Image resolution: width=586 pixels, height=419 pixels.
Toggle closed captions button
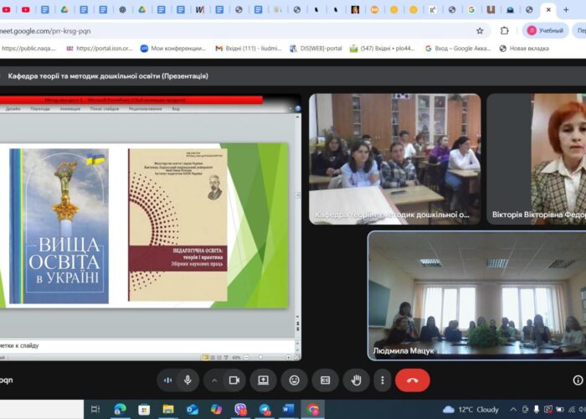325,380
